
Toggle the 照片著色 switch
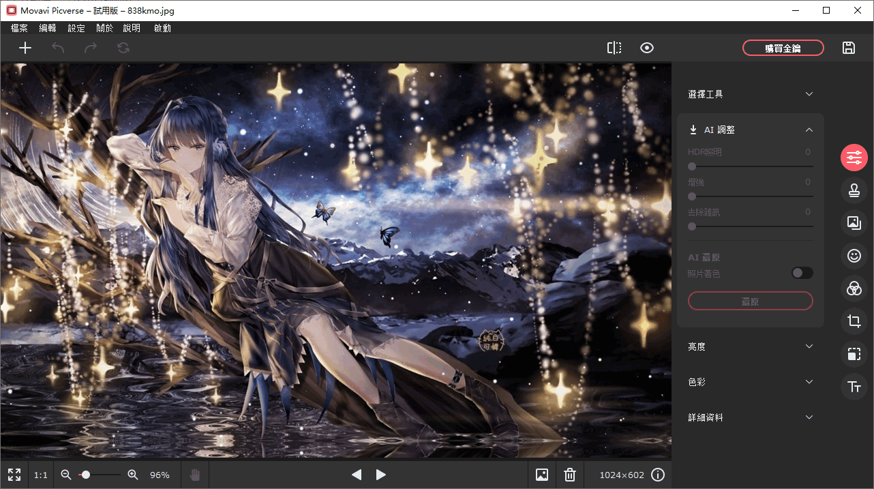(x=802, y=273)
